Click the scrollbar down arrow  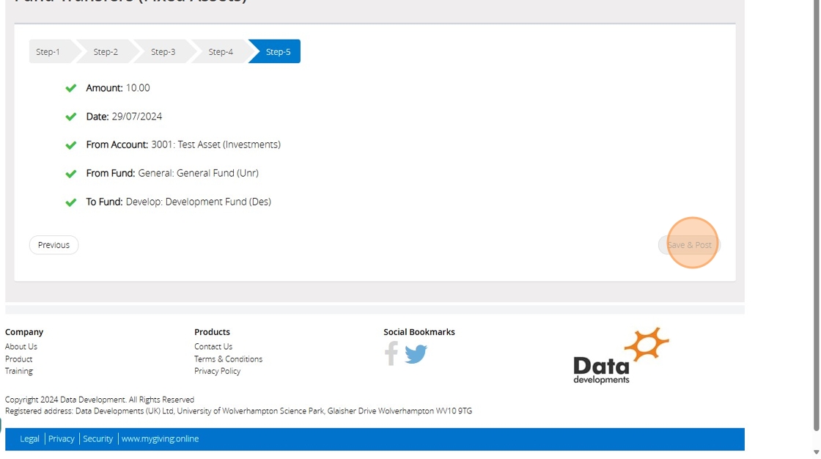pos(816,452)
